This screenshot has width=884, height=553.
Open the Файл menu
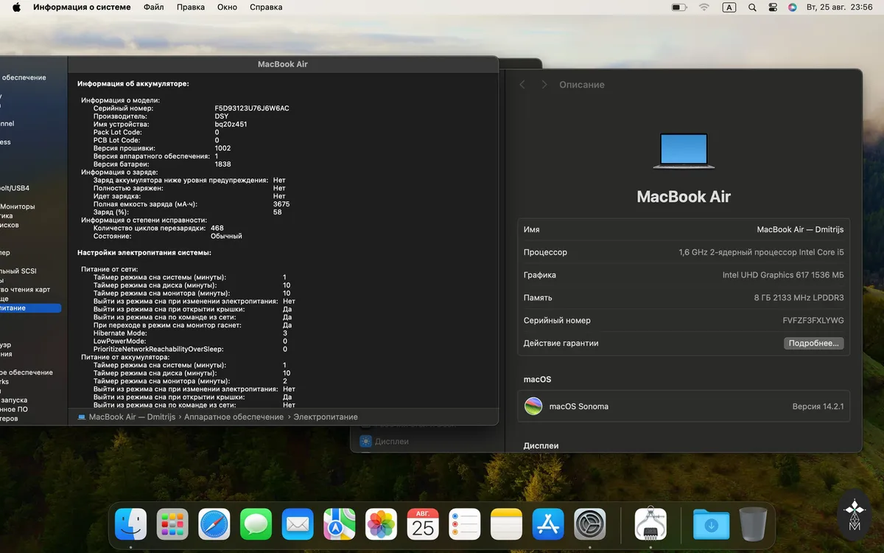click(154, 7)
